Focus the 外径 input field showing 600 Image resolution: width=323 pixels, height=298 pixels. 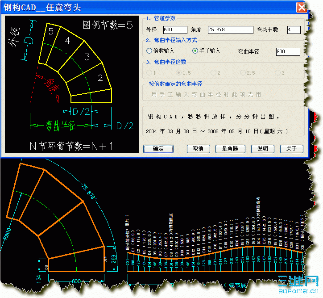pos(175,29)
